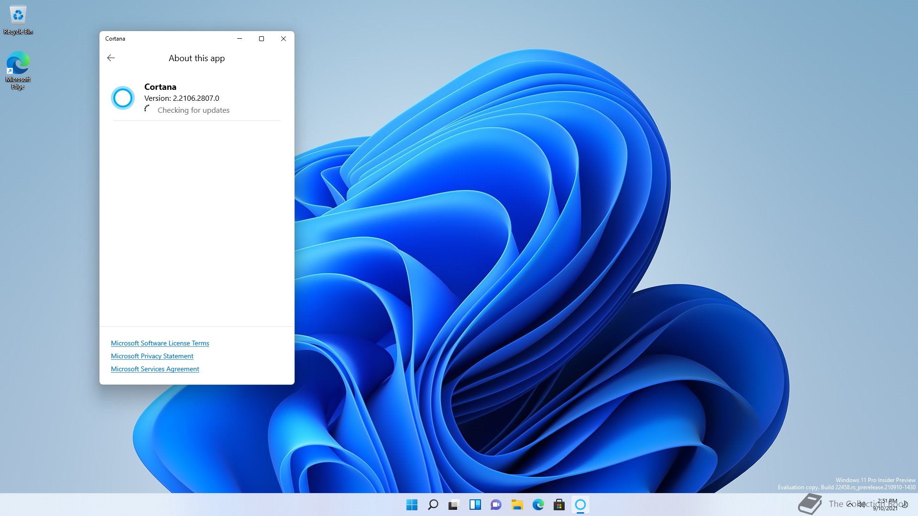The height and width of the screenshot is (516, 918).
Task: Open Microsoft Software License Terms link
Action: pyautogui.click(x=160, y=343)
